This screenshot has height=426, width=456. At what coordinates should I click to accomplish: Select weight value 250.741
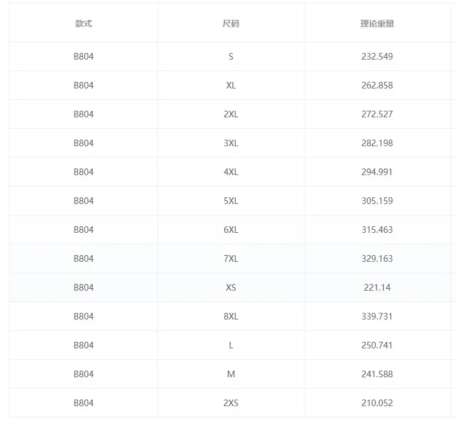pyautogui.click(x=377, y=345)
